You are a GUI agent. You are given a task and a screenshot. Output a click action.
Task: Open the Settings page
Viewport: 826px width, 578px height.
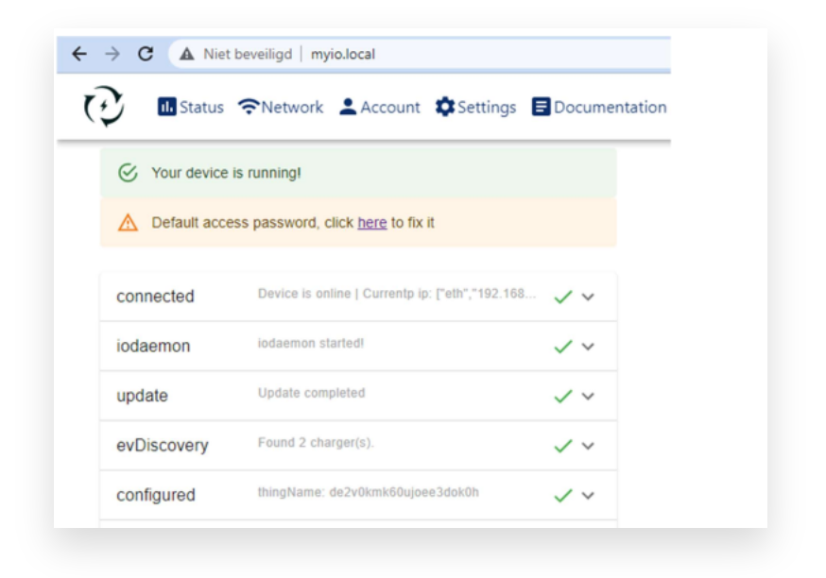pos(475,107)
